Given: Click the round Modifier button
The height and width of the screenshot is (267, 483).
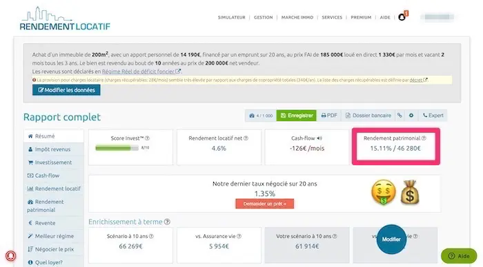Looking at the screenshot, I should click(x=391, y=239).
